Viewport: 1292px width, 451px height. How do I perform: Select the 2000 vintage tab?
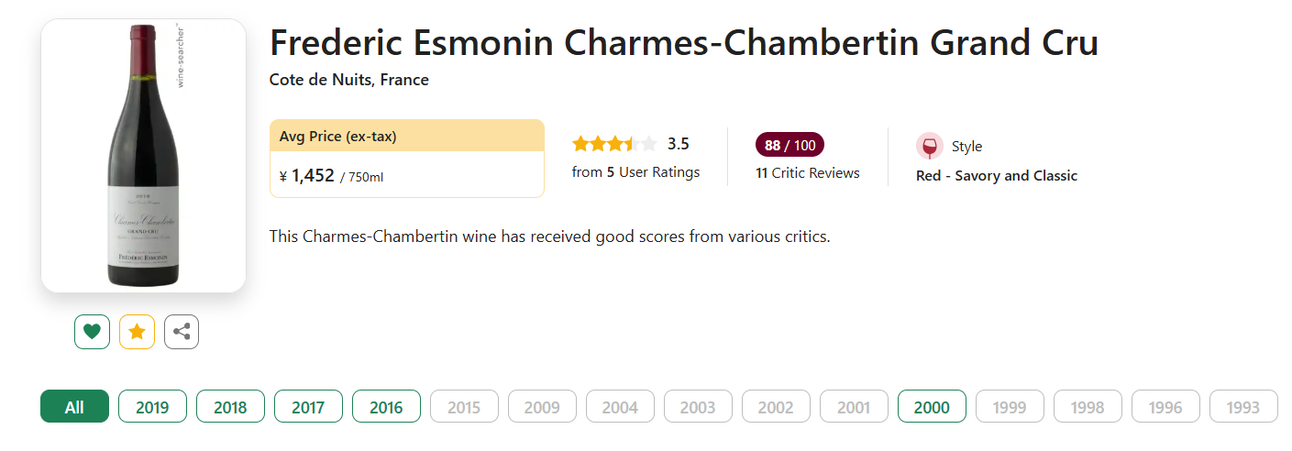[x=932, y=407]
